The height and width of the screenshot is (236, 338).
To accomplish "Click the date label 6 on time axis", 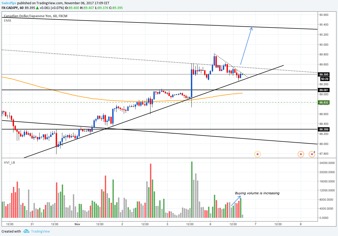I will (x=210, y=224).
